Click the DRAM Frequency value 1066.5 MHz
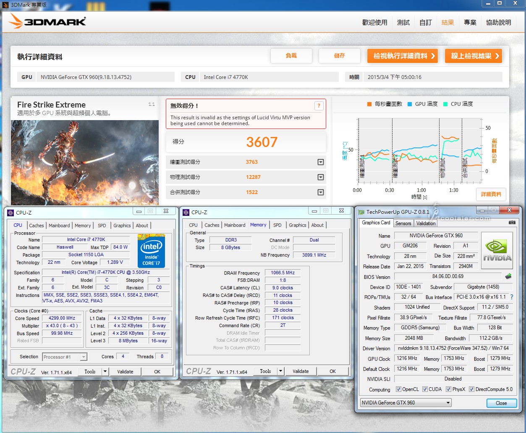Image resolution: width=526 pixels, height=433 pixels. pyautogui.click(x=283, y=273)
